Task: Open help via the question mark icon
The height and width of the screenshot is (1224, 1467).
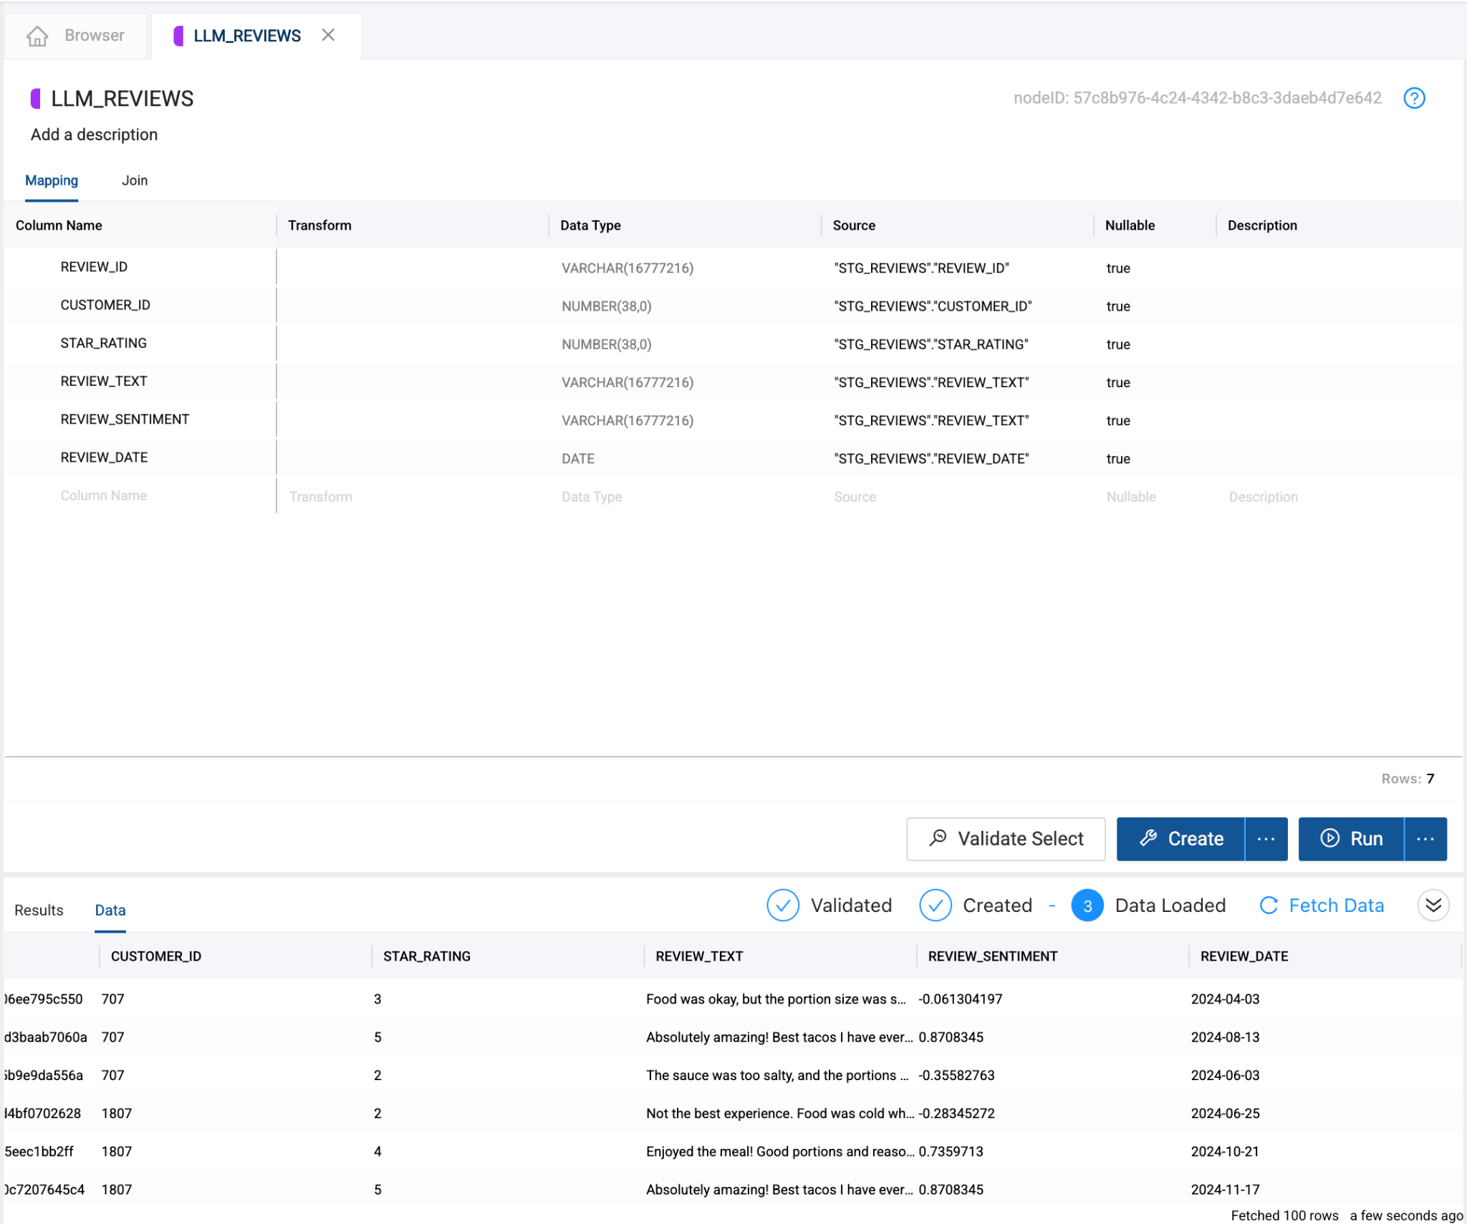Action: coord(1414,98)
